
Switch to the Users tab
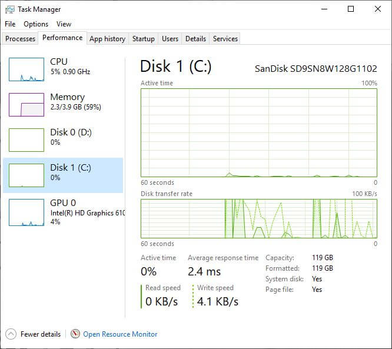tap(170, 39)
